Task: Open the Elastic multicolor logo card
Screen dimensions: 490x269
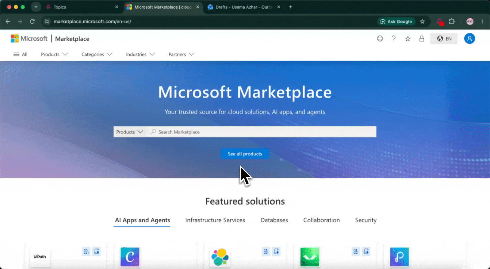Action: click(220, 257)
